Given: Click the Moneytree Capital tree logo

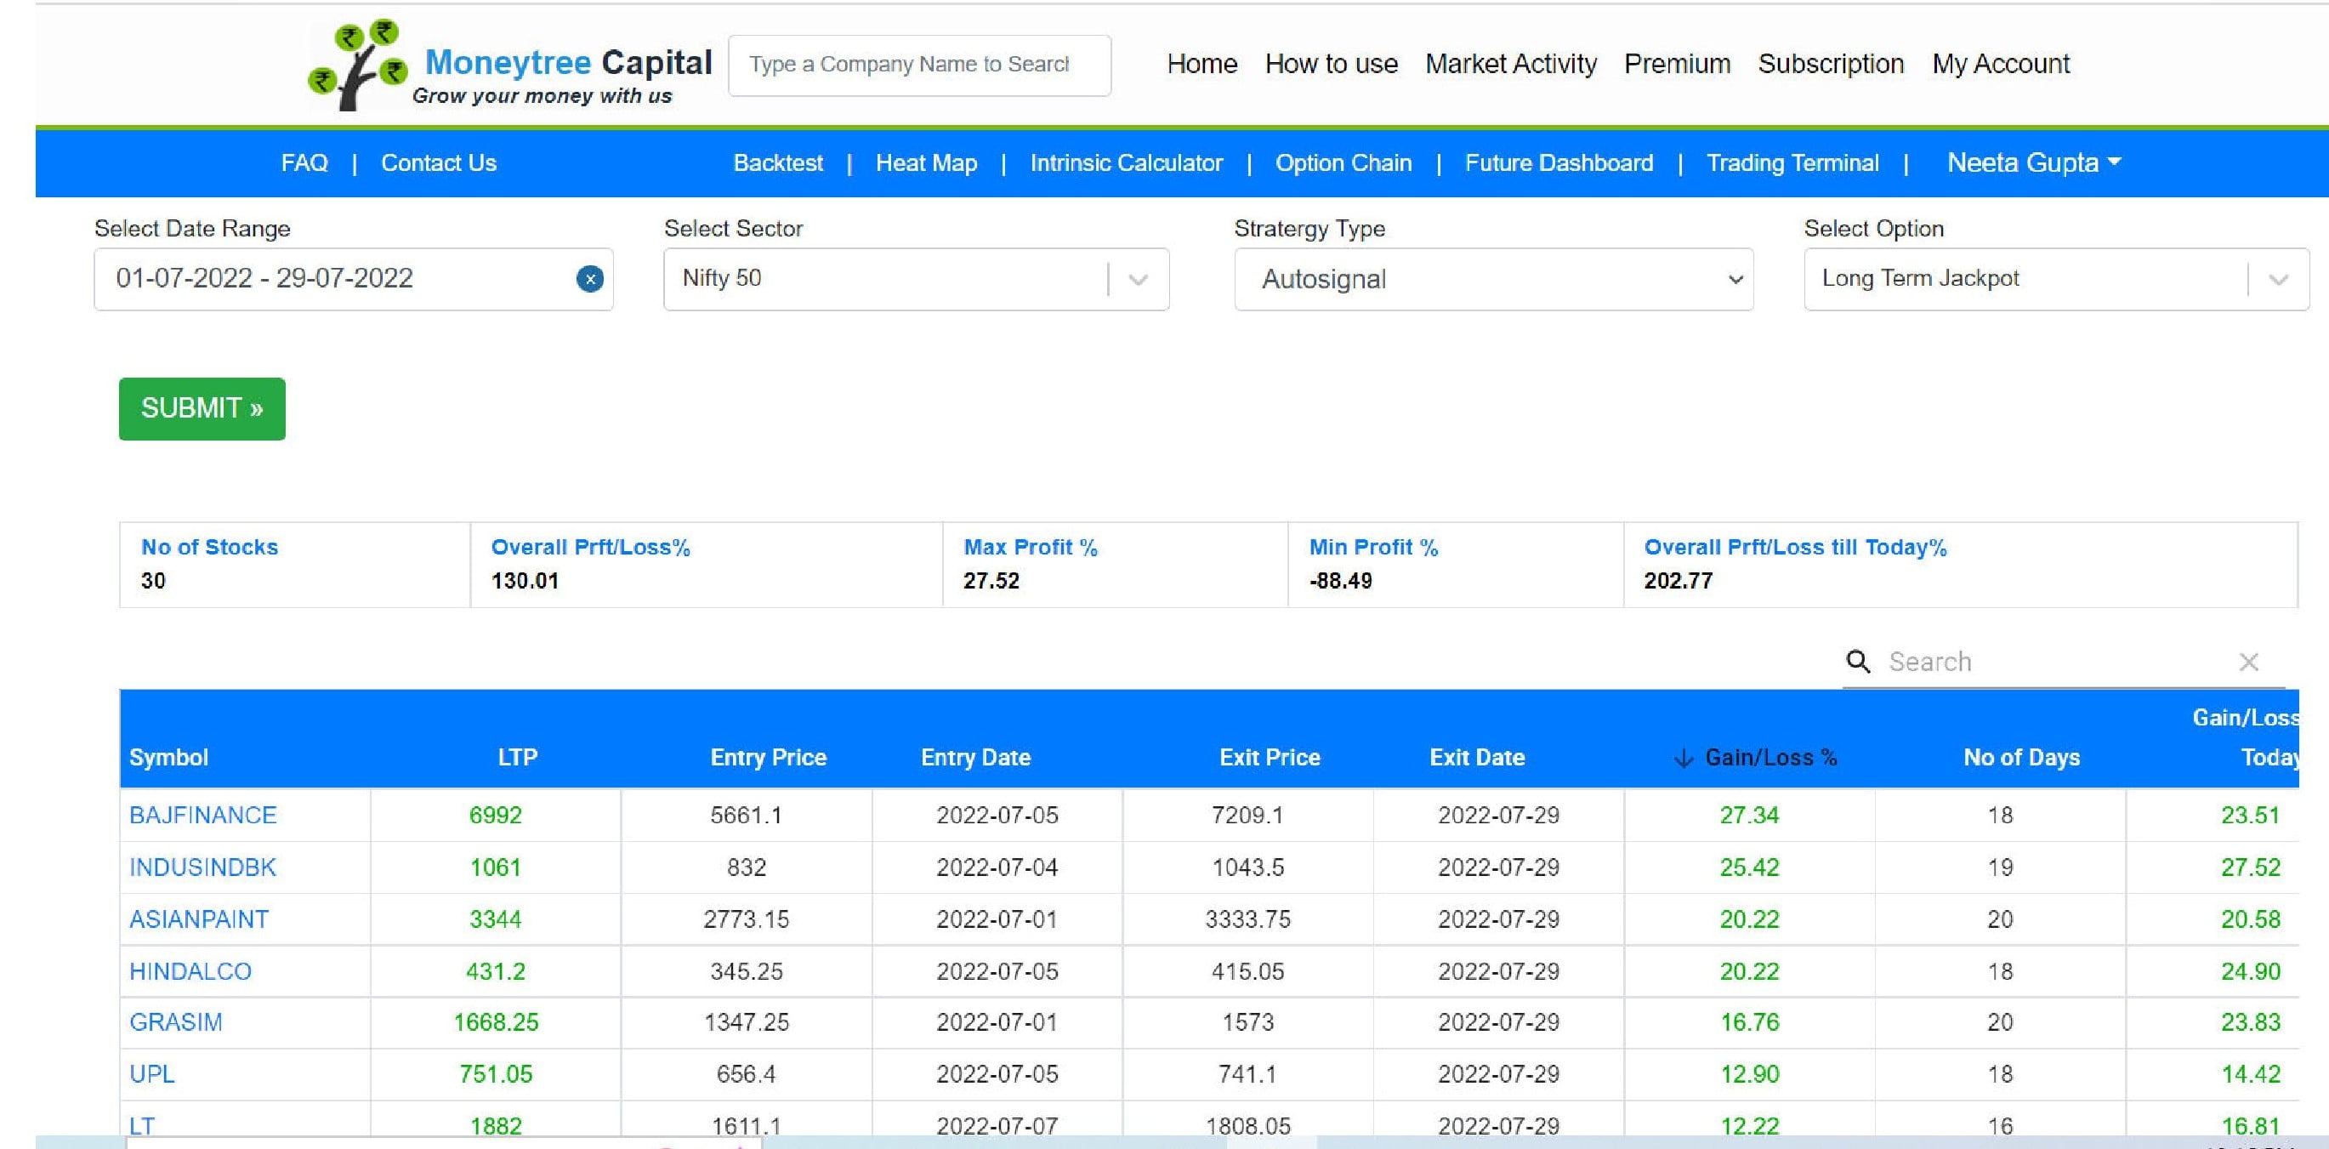Looking at the screenshot, I should (x=357, y=64).
